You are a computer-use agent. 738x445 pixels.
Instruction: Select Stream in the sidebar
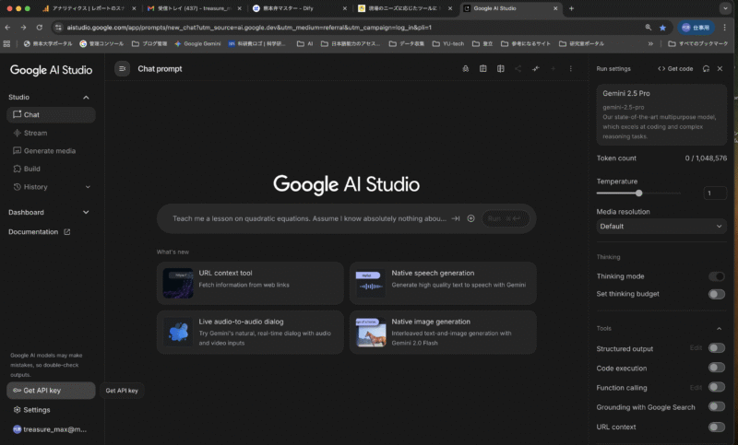click(35, 133)
